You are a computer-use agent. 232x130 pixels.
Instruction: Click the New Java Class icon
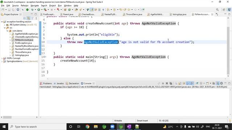[x=69, y=10]
